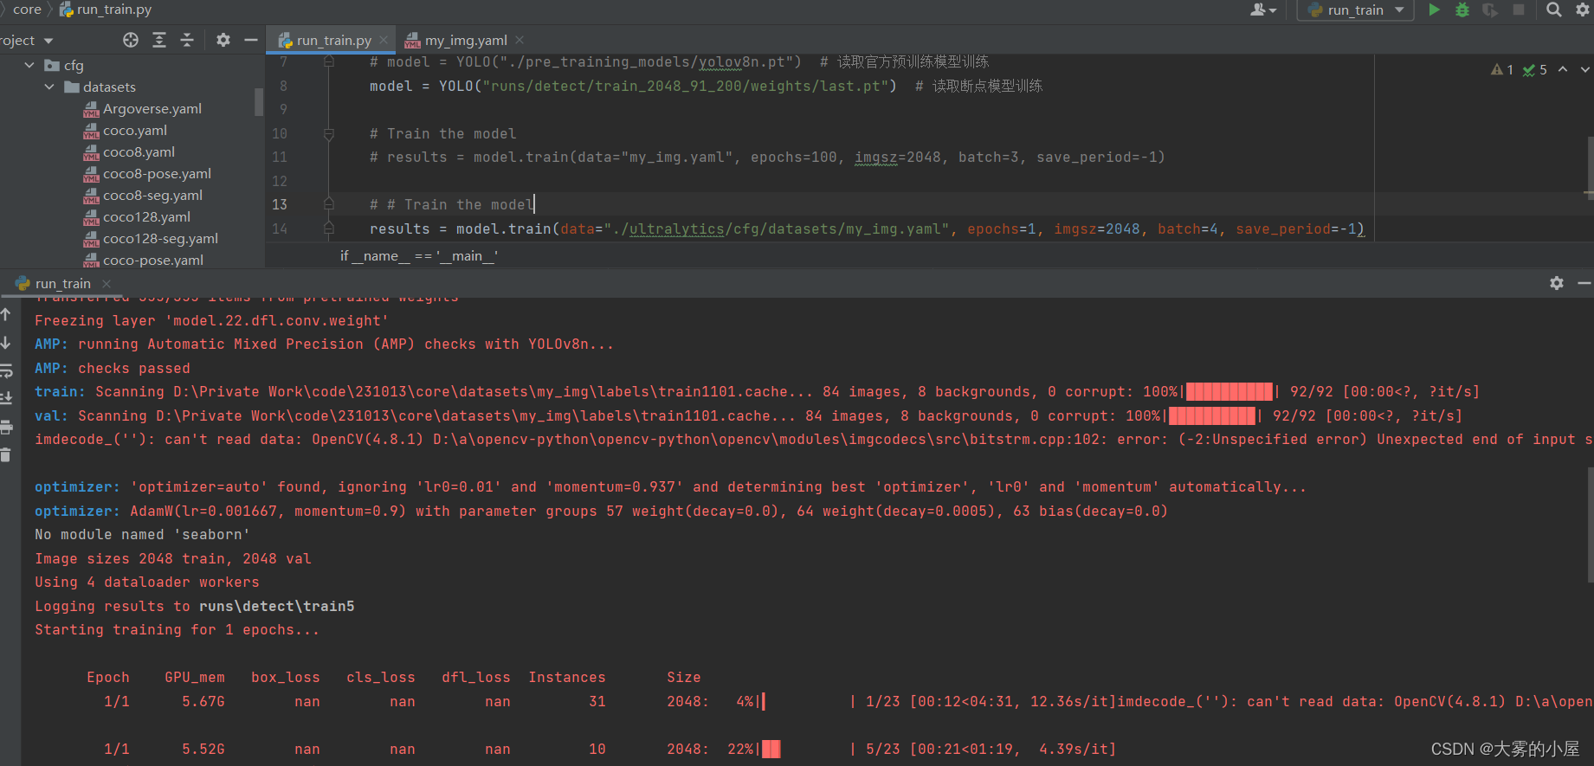The image size is (1594, 766).
Task: Print console output with printer icon
Action: (x=6, y=427)
